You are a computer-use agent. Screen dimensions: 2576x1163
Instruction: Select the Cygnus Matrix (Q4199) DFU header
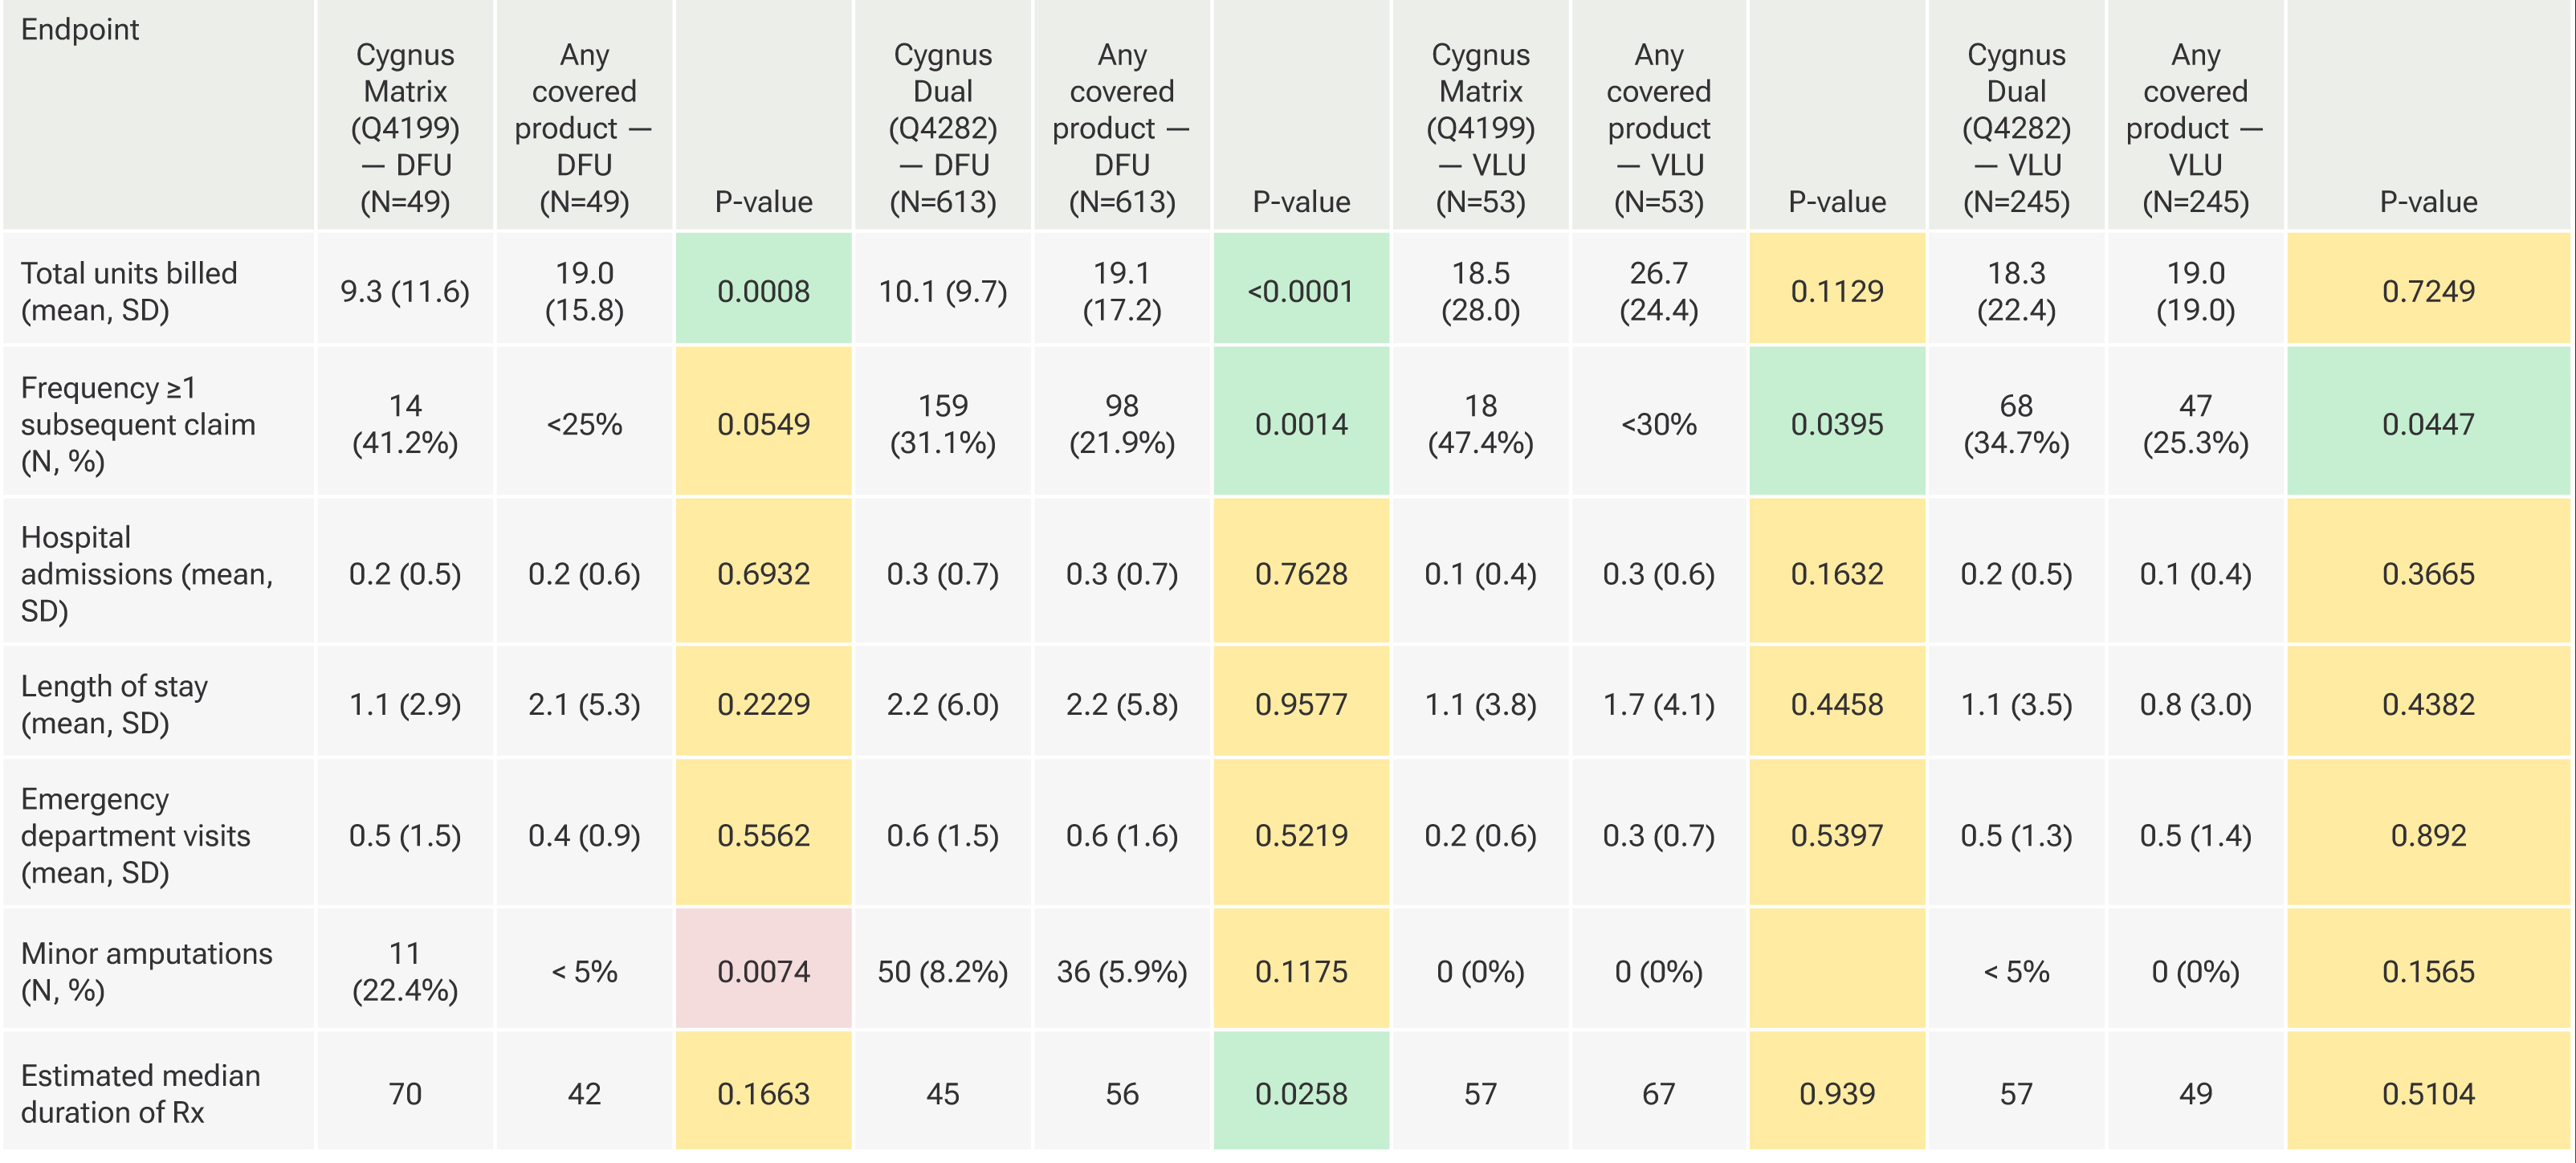click(x=405, y=128)
